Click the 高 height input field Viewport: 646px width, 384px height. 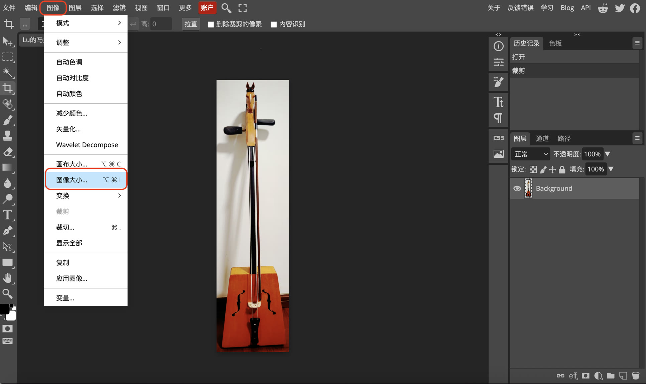[x=161, y=24]
